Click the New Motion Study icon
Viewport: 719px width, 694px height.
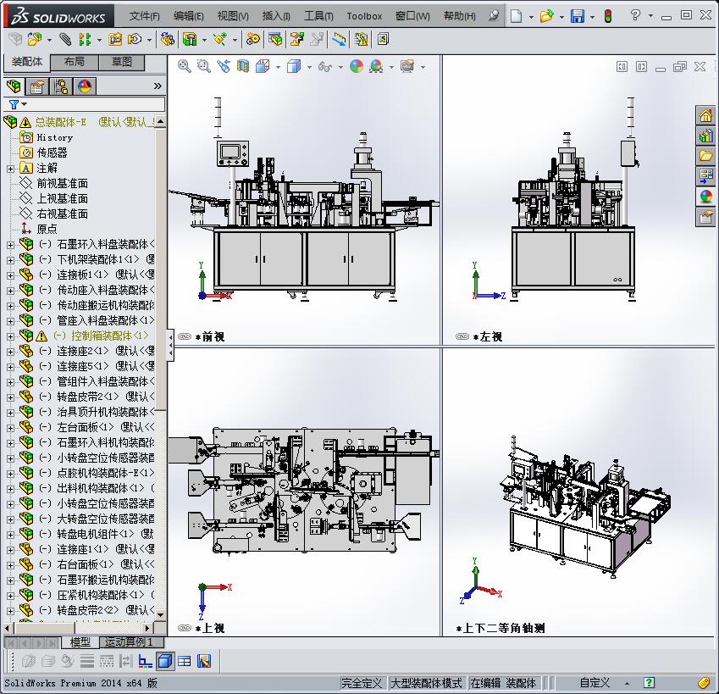[x=252, y=40]
